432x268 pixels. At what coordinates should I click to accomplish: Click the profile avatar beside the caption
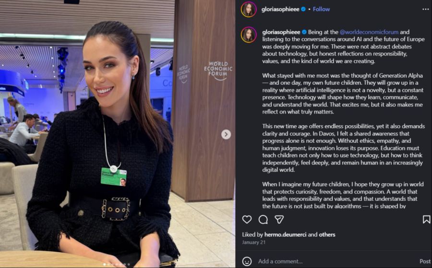coord(249,35)
